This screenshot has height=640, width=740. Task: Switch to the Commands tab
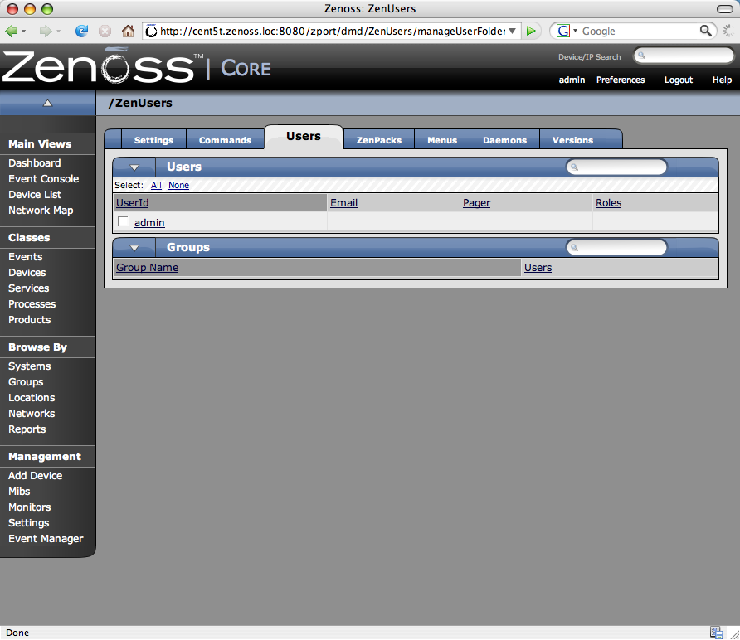tap(225, 140)
